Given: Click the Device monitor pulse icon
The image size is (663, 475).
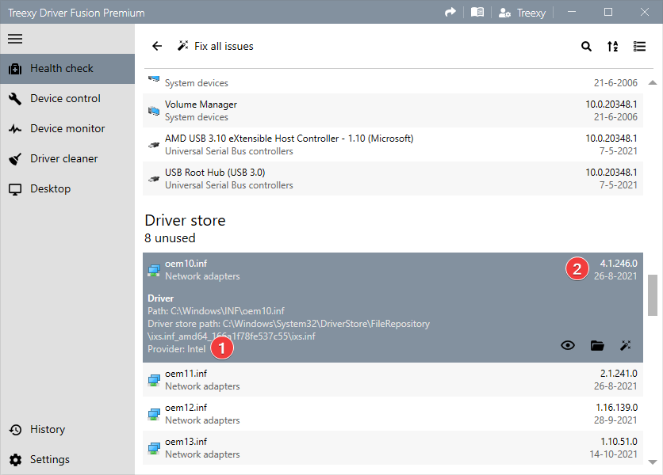Looking at the screenshot, I should 15,129.
